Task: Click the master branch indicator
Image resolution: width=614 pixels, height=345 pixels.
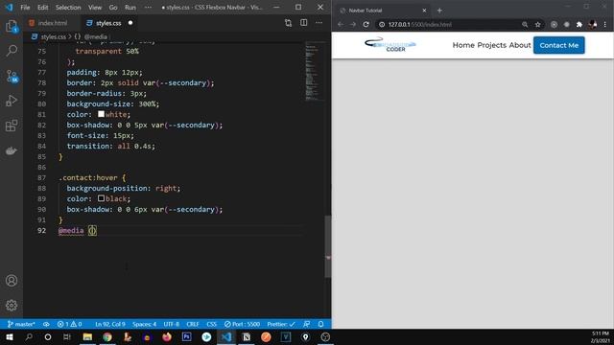Action: [21, 324]
